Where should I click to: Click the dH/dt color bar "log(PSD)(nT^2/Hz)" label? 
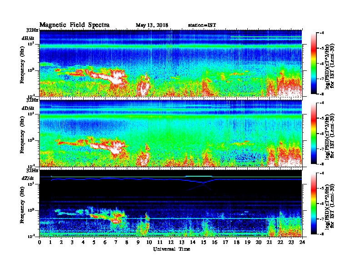pos(327,66)
